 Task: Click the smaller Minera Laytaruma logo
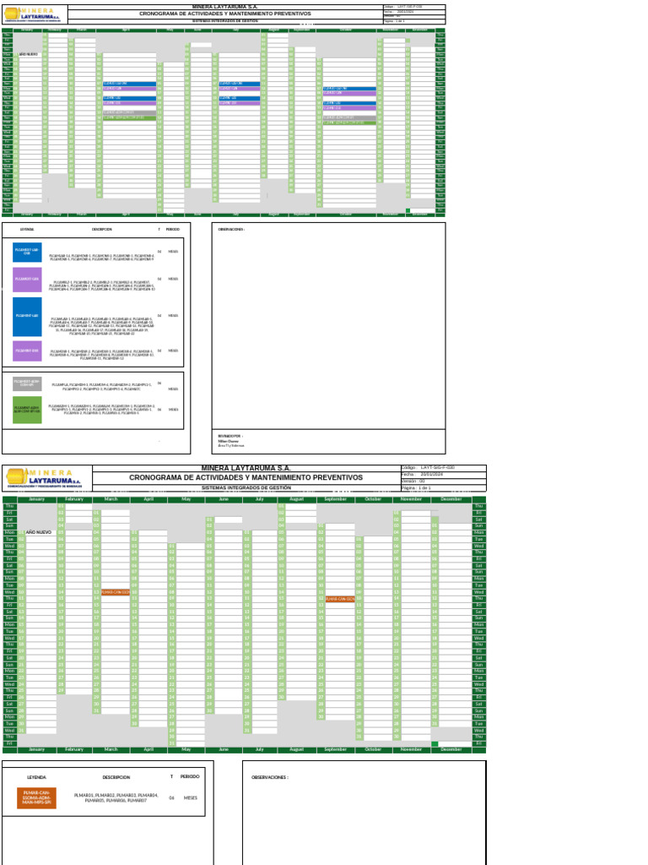pos(34,14)
